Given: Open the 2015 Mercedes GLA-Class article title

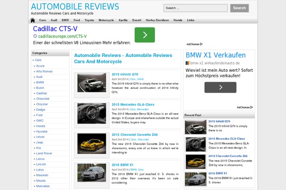Looking at the screenshot, I should [133, 104].
